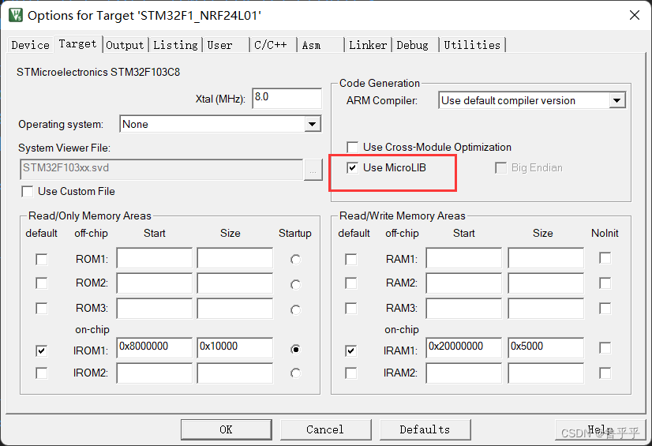Viewport: 652px width, 446px height.
Task: Tick the RAM3 NoInit checkbox
Action: [x=605, y=309]
